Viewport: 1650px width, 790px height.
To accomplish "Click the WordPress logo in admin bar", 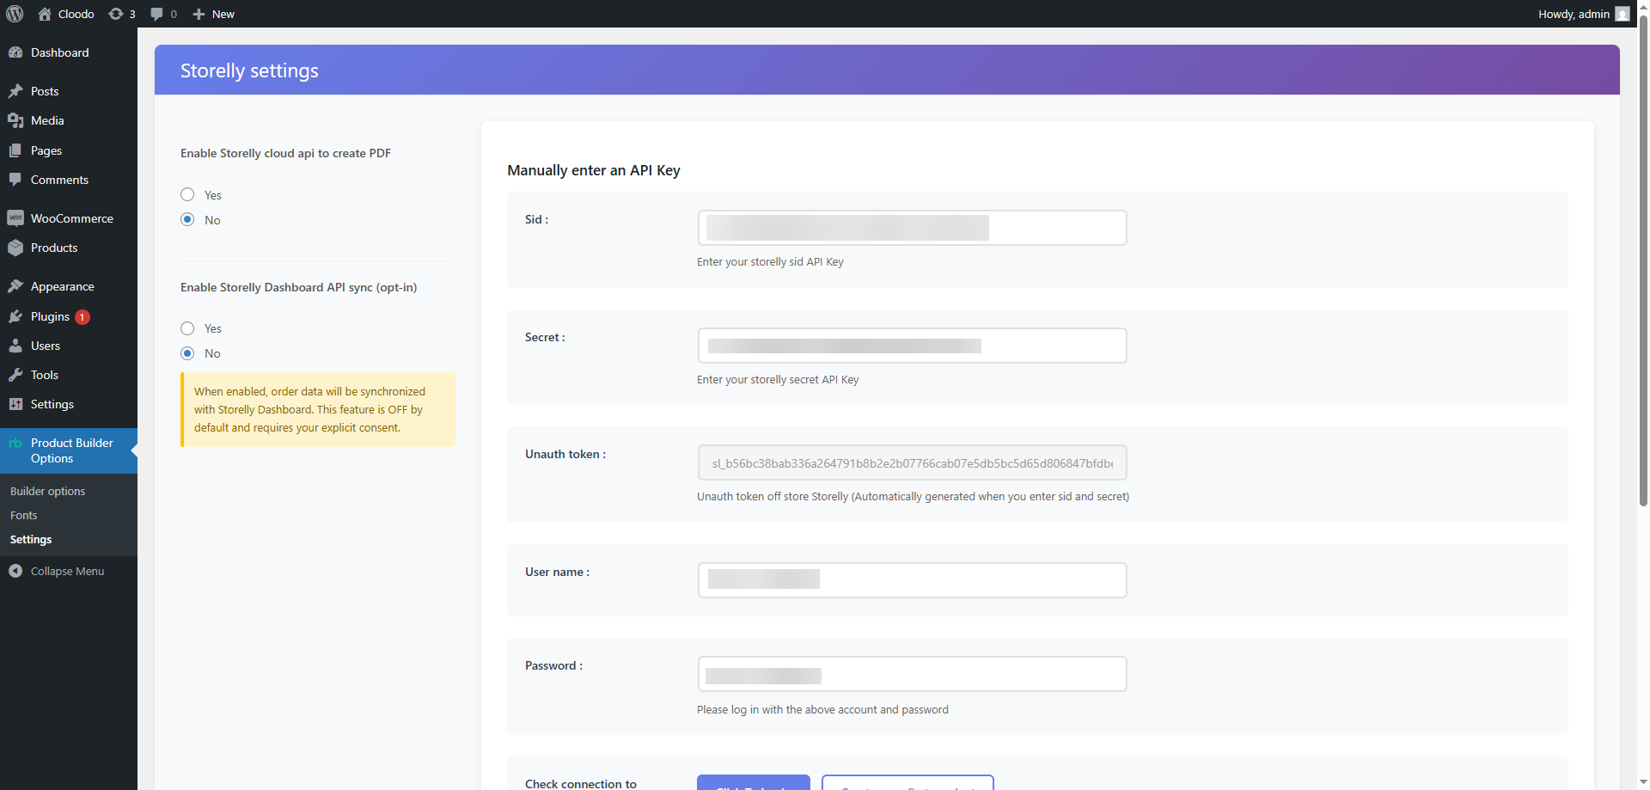I will (14, 14).
